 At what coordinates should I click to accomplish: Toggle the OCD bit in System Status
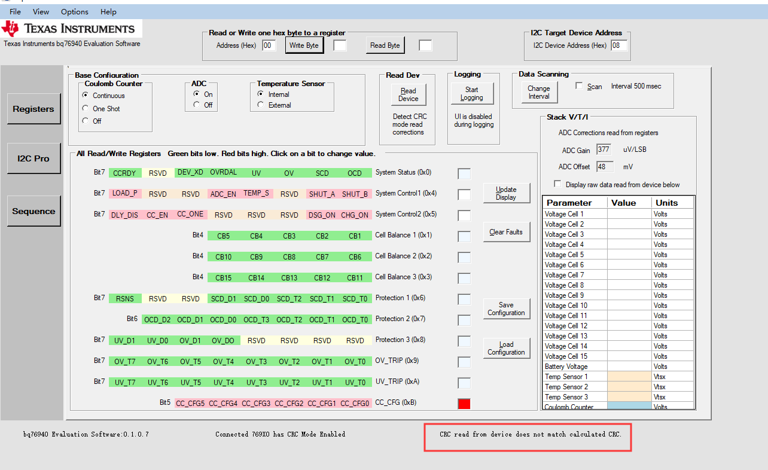(x=355, y=173)
